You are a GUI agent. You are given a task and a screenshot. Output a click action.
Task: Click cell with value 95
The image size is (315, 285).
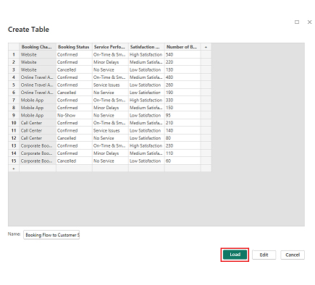(x=182, y=115)
